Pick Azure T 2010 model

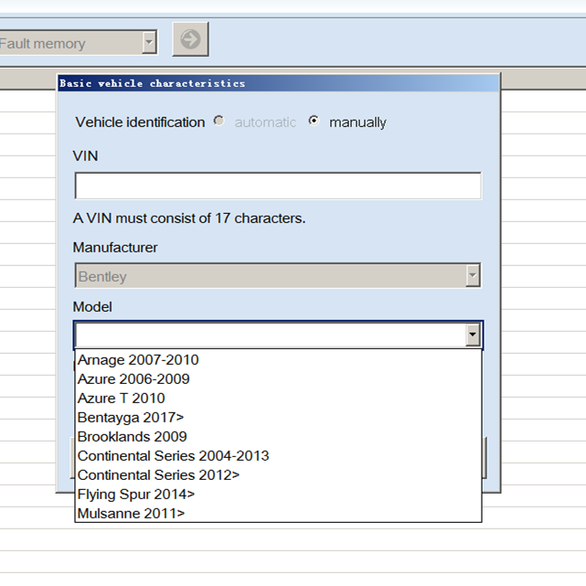tap(278, 399)
